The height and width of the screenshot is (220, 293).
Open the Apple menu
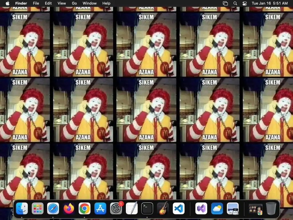tap(7, 3)
